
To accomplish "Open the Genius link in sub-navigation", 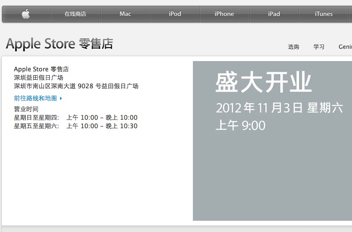I will click(345, 46).
